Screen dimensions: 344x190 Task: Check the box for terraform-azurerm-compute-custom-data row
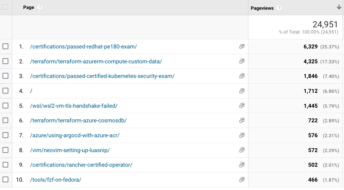coord(5,61)
